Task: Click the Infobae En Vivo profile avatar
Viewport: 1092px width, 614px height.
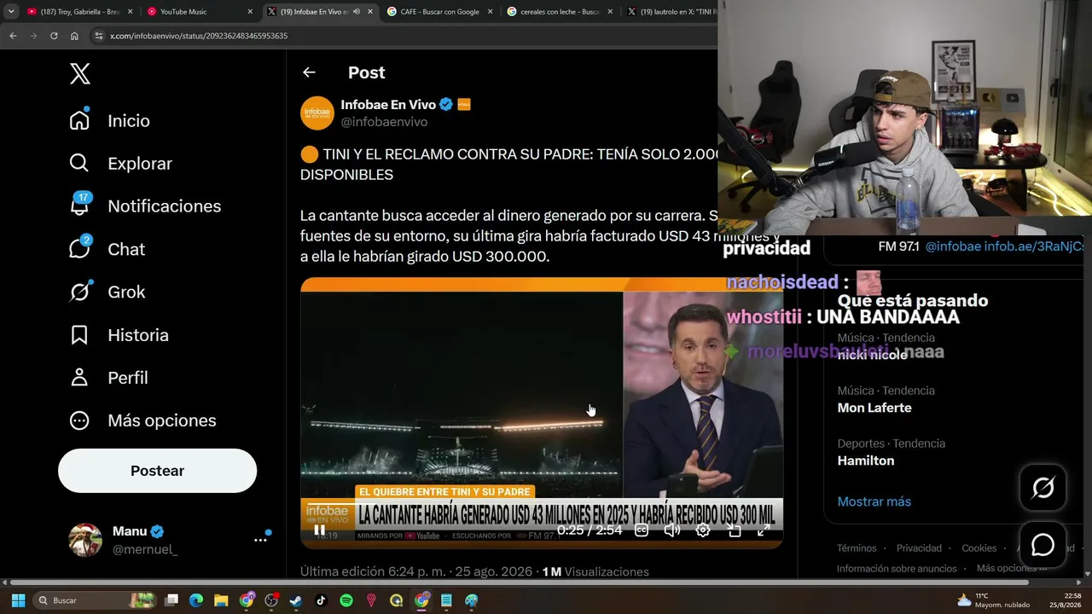Action: (x=317, y=113)
